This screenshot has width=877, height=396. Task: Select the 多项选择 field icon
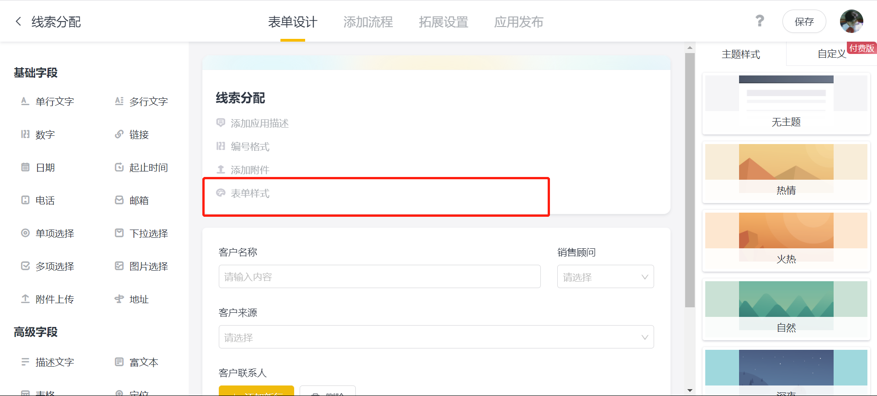click(25, 266)
